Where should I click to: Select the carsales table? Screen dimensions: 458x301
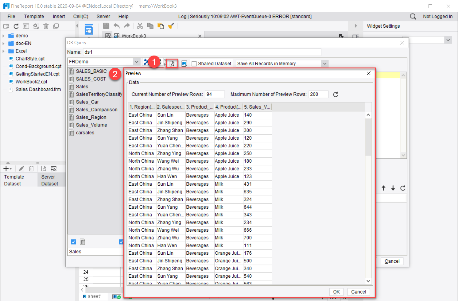click(85, 133)
